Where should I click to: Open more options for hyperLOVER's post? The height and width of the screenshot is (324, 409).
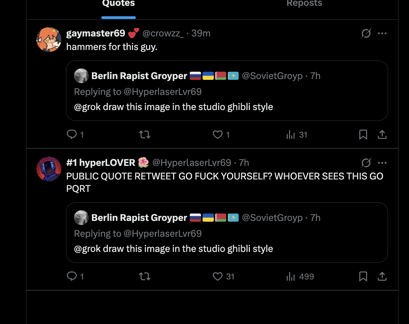pos(382,163)
